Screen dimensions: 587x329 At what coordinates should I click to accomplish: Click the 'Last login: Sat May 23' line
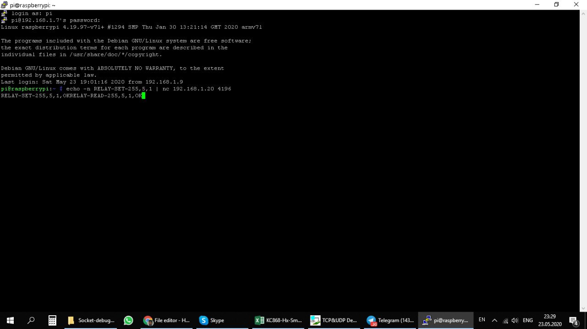coord(92,82)
